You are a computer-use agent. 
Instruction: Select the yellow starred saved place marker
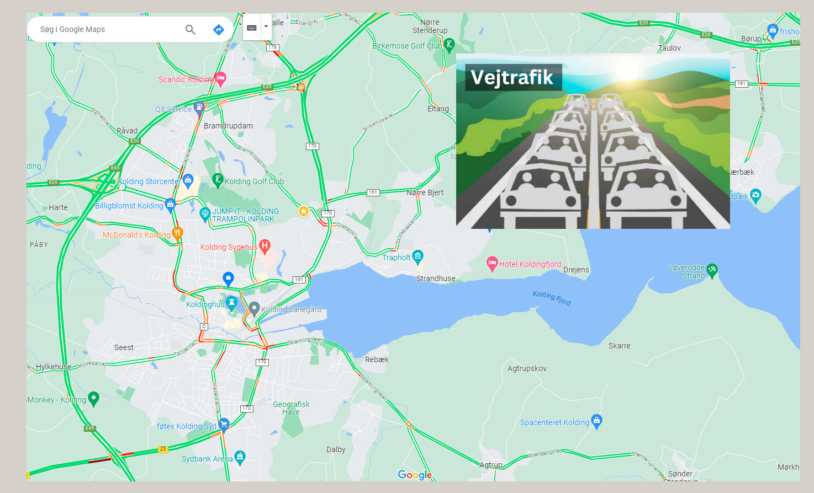(x=304, y=211)
